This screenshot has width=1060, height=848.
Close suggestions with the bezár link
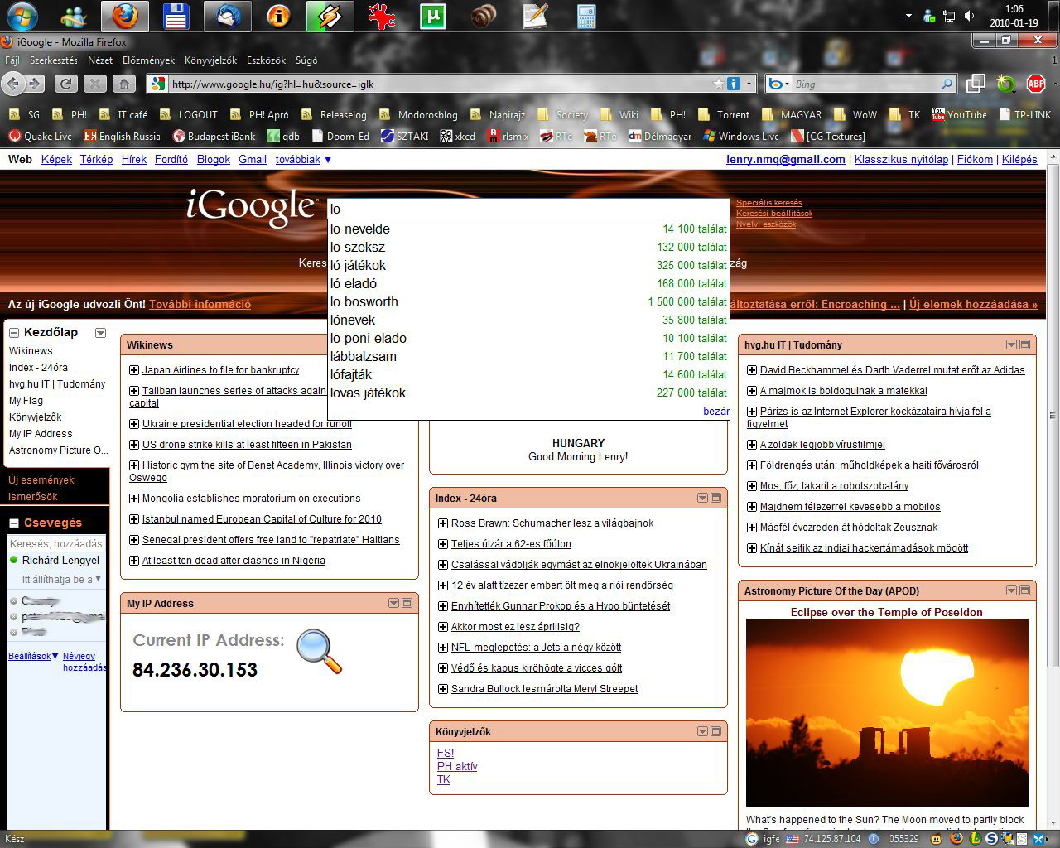[x=715, y=411]
